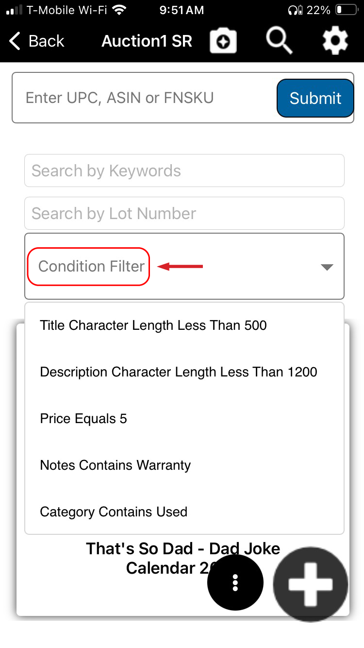Open search with magnifying glass icon

tap(279, 40)
